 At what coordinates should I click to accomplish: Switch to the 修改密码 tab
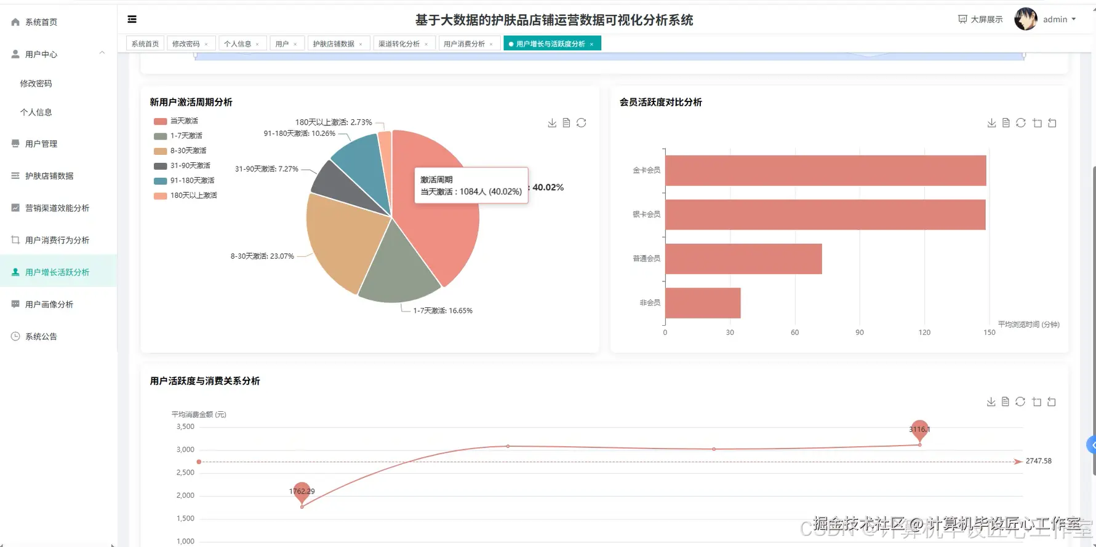click(x=186, y=44)
